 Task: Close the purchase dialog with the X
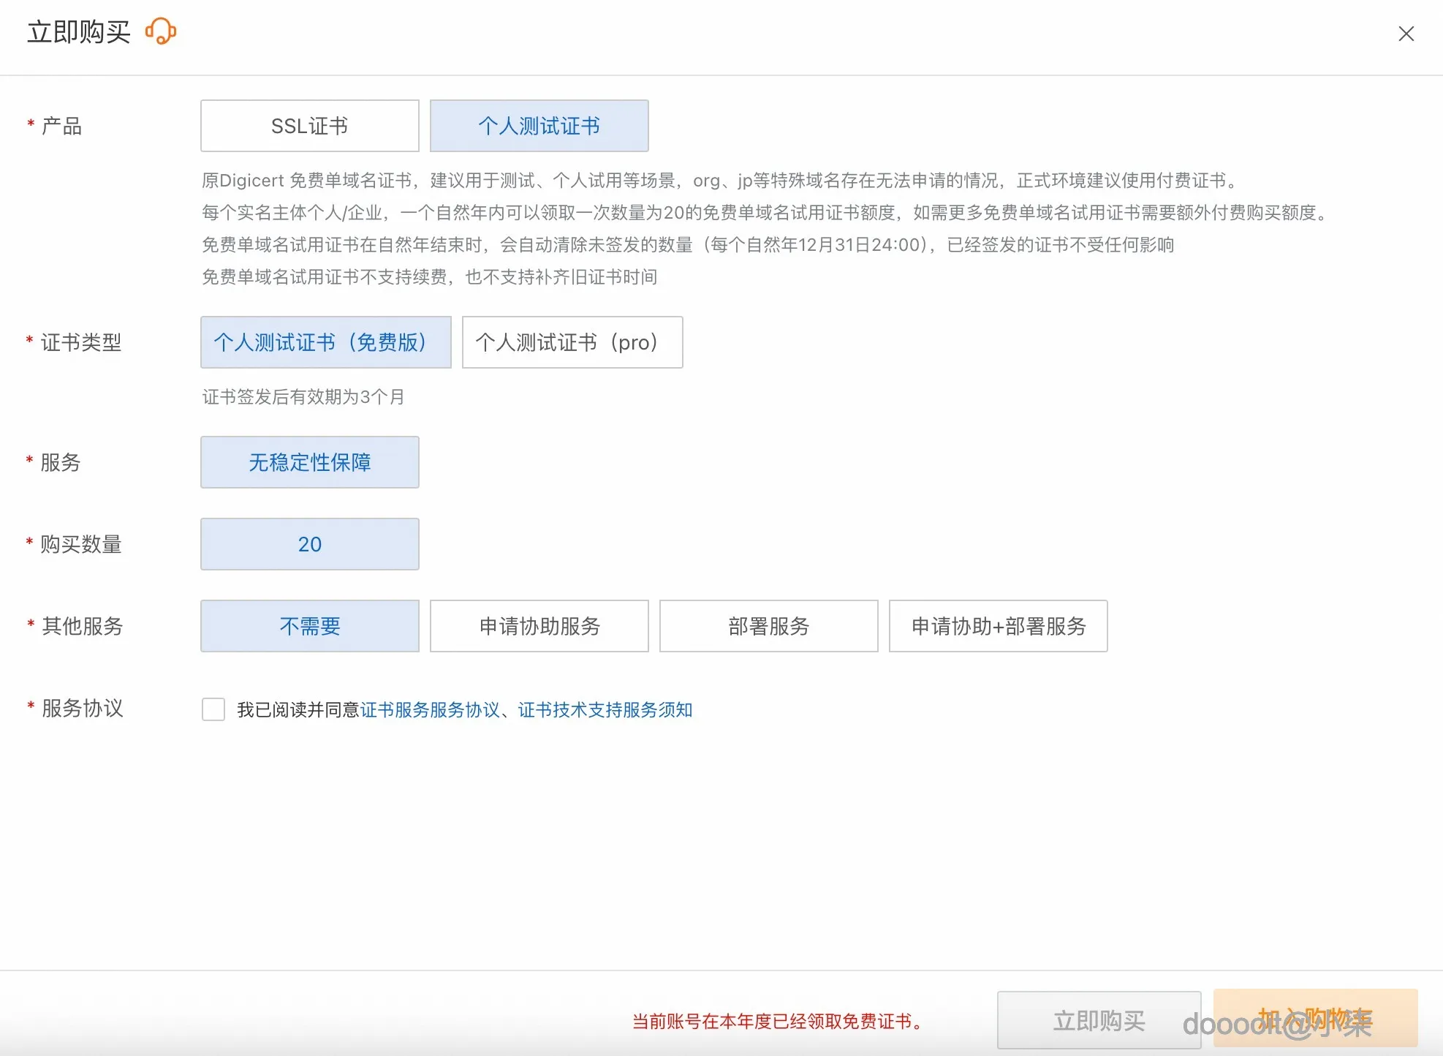point(1406,34)
